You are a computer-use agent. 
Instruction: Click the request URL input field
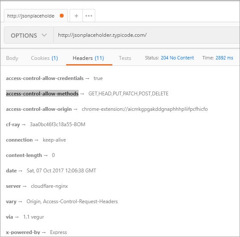coord(146,35)
